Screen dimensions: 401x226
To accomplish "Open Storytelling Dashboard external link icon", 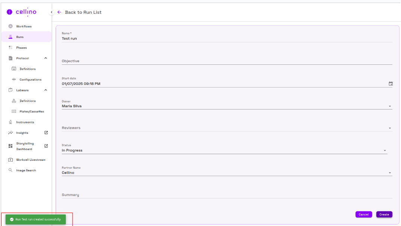I will point(46,146).
